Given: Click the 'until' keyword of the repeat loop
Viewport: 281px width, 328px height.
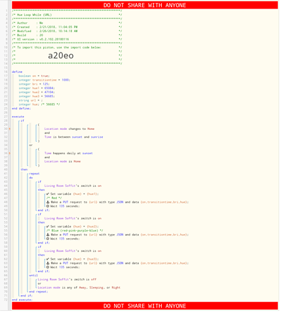Looking at the screenshot, I should pyautogui.click(x=33, y=276).
